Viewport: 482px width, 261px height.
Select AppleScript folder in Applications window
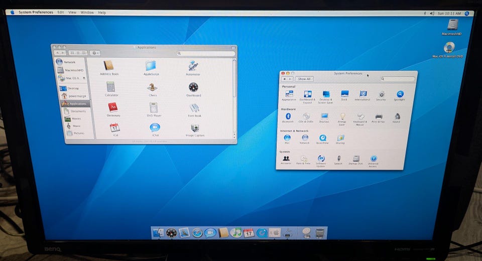point(151,68)
